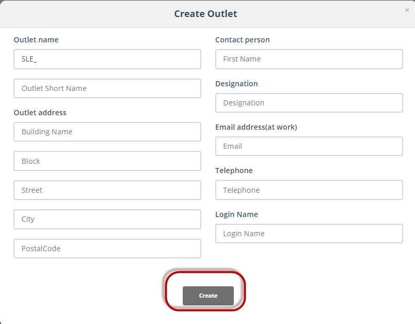Focus the Telephone input box

309,190
